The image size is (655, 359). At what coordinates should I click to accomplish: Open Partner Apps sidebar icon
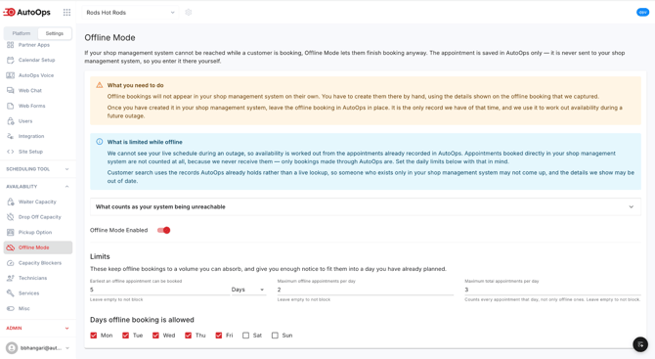(x=11, y=45)
